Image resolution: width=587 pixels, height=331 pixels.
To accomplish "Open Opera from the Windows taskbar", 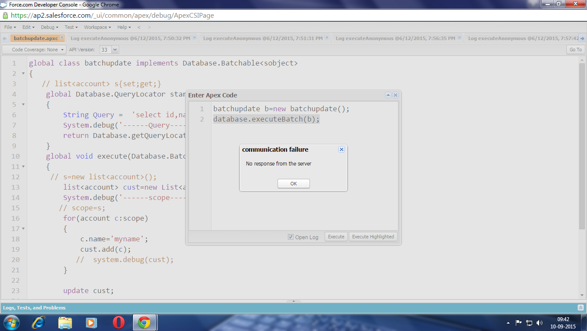I will coord(118,322).
